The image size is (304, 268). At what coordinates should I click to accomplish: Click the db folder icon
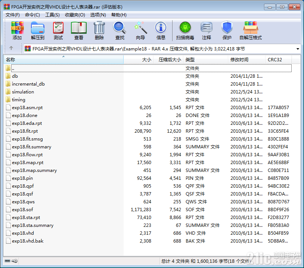click(8, 76)
